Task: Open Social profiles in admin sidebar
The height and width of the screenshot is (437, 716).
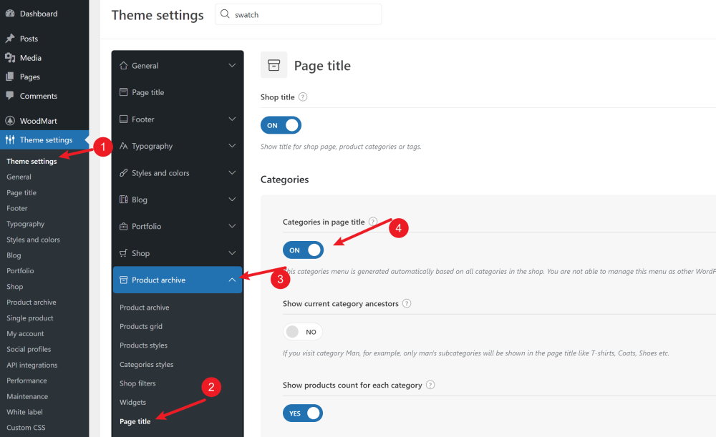Action: click(x=29, y=350)
